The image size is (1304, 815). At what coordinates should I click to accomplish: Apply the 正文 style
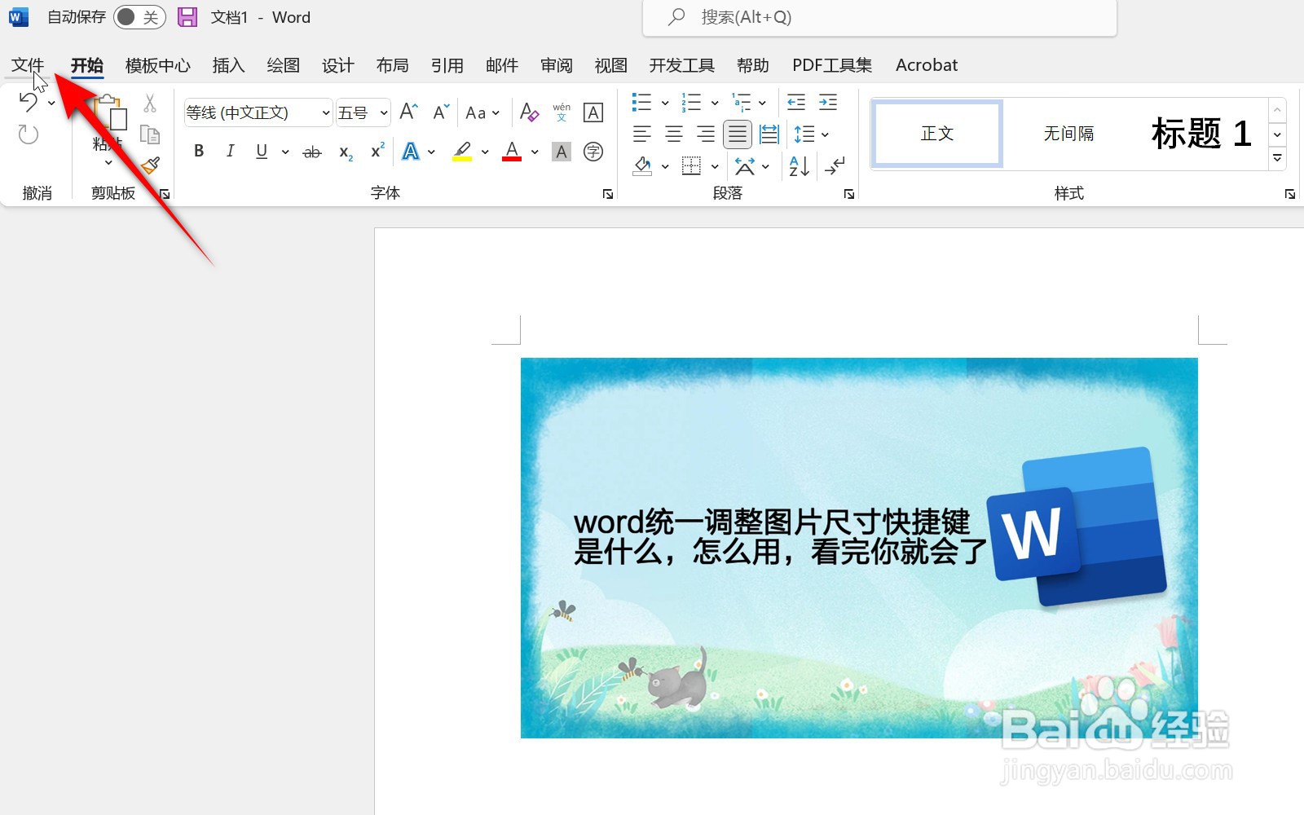[937, 134]
